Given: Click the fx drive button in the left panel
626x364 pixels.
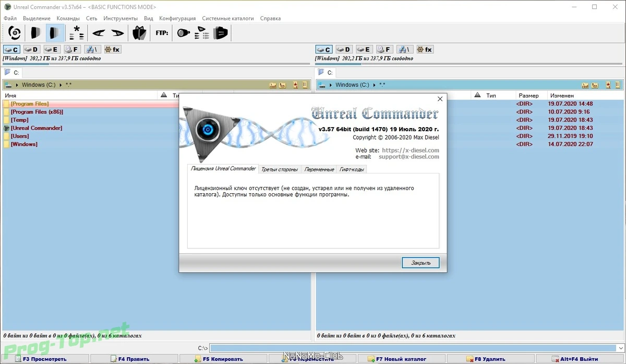Looking at the screenshot, I should coord(112,49).
